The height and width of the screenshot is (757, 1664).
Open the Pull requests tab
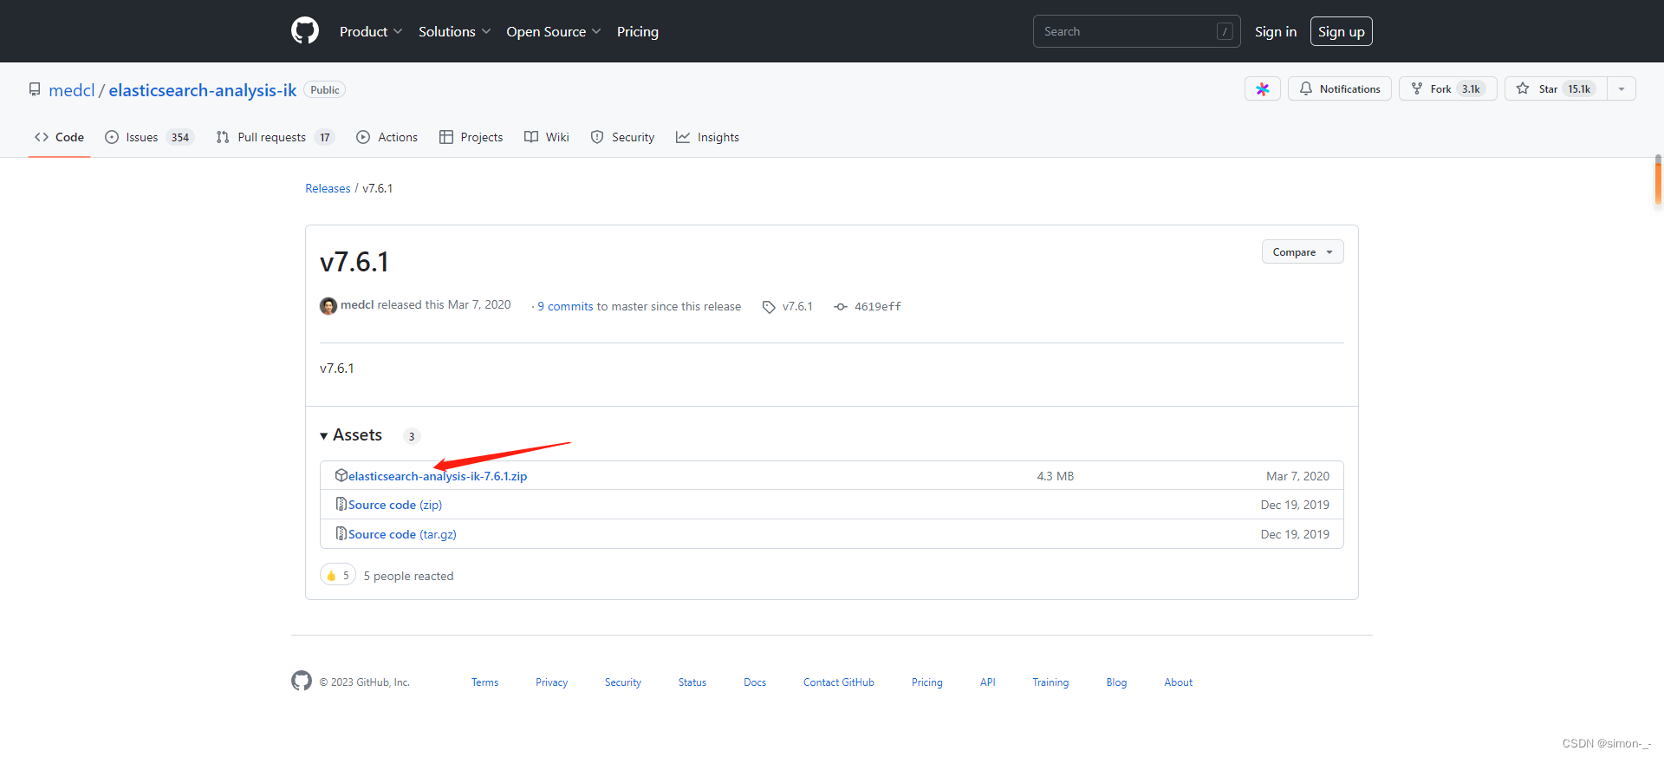point(275,137)
